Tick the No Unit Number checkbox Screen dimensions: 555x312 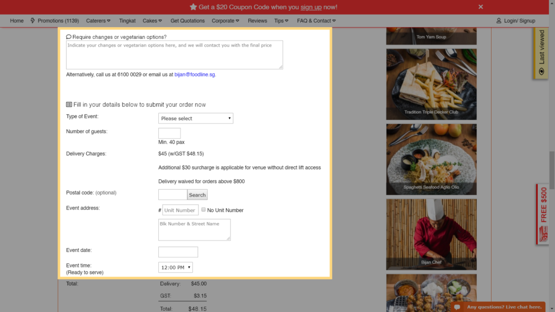(x=204, y=210)
